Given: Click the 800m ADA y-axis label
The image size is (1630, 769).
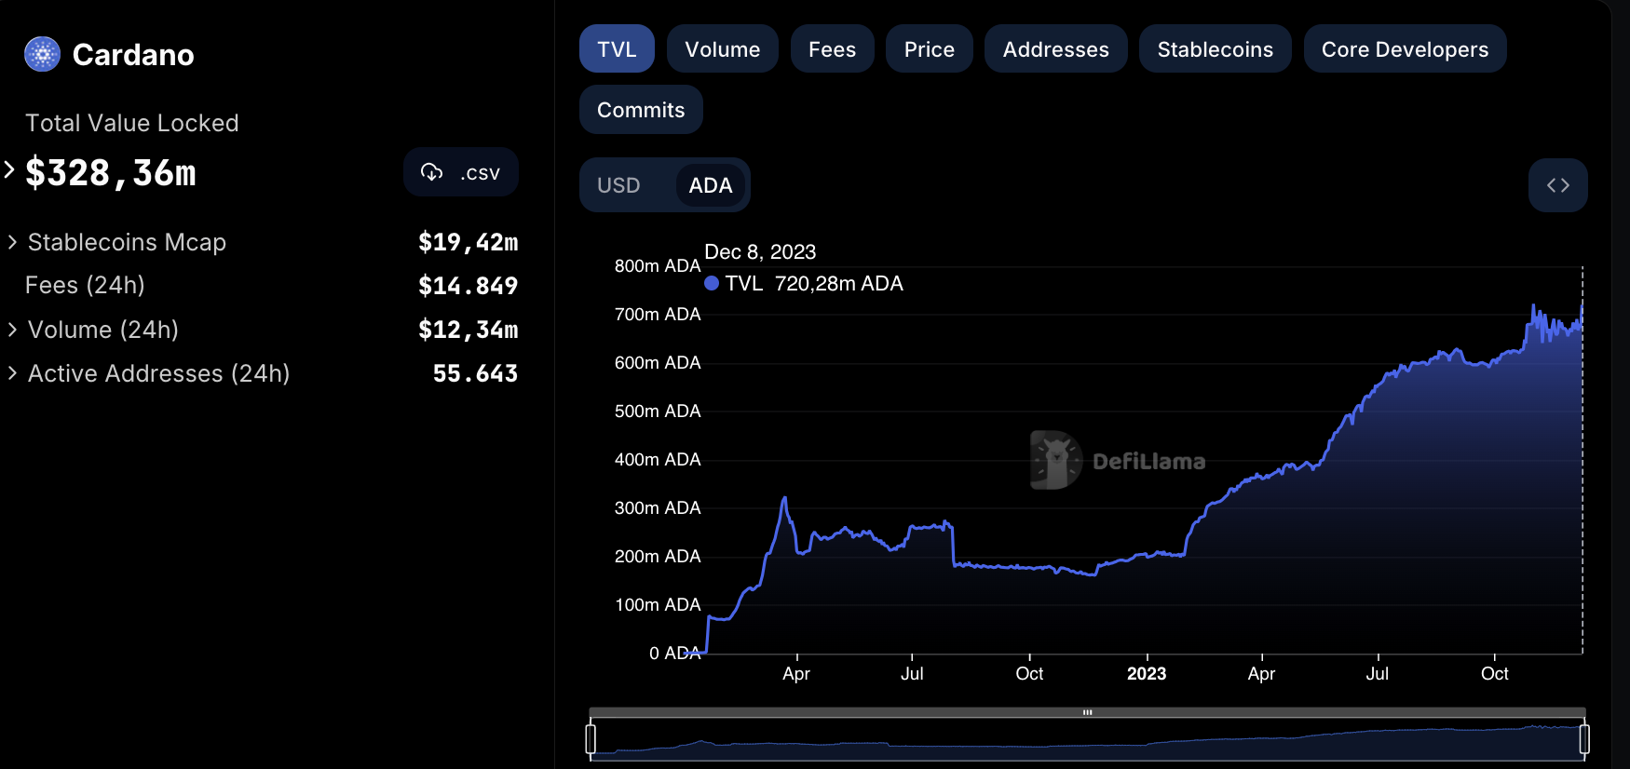Looking at the screenshot, I should 658,266.
